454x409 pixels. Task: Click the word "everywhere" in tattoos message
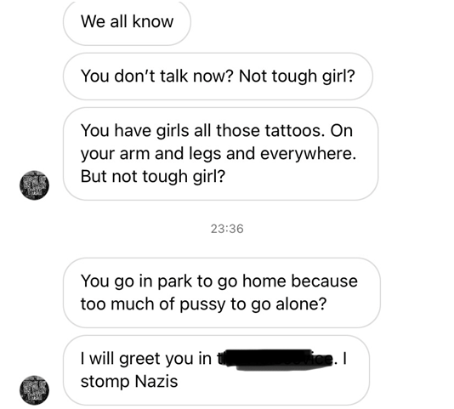click(x=308, y=154)
